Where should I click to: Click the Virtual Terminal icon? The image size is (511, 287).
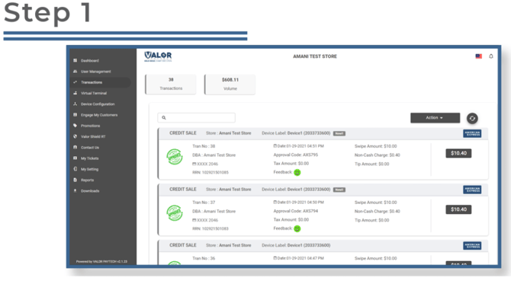click(76, 93)
